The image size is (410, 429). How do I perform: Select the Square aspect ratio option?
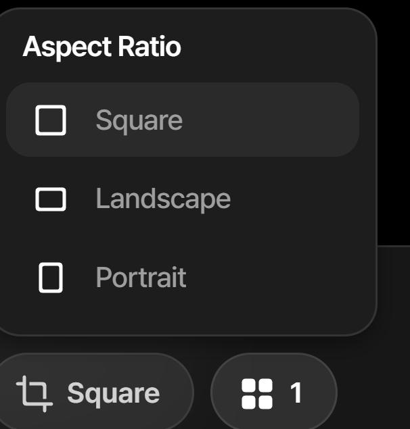(x=183, y=120)
